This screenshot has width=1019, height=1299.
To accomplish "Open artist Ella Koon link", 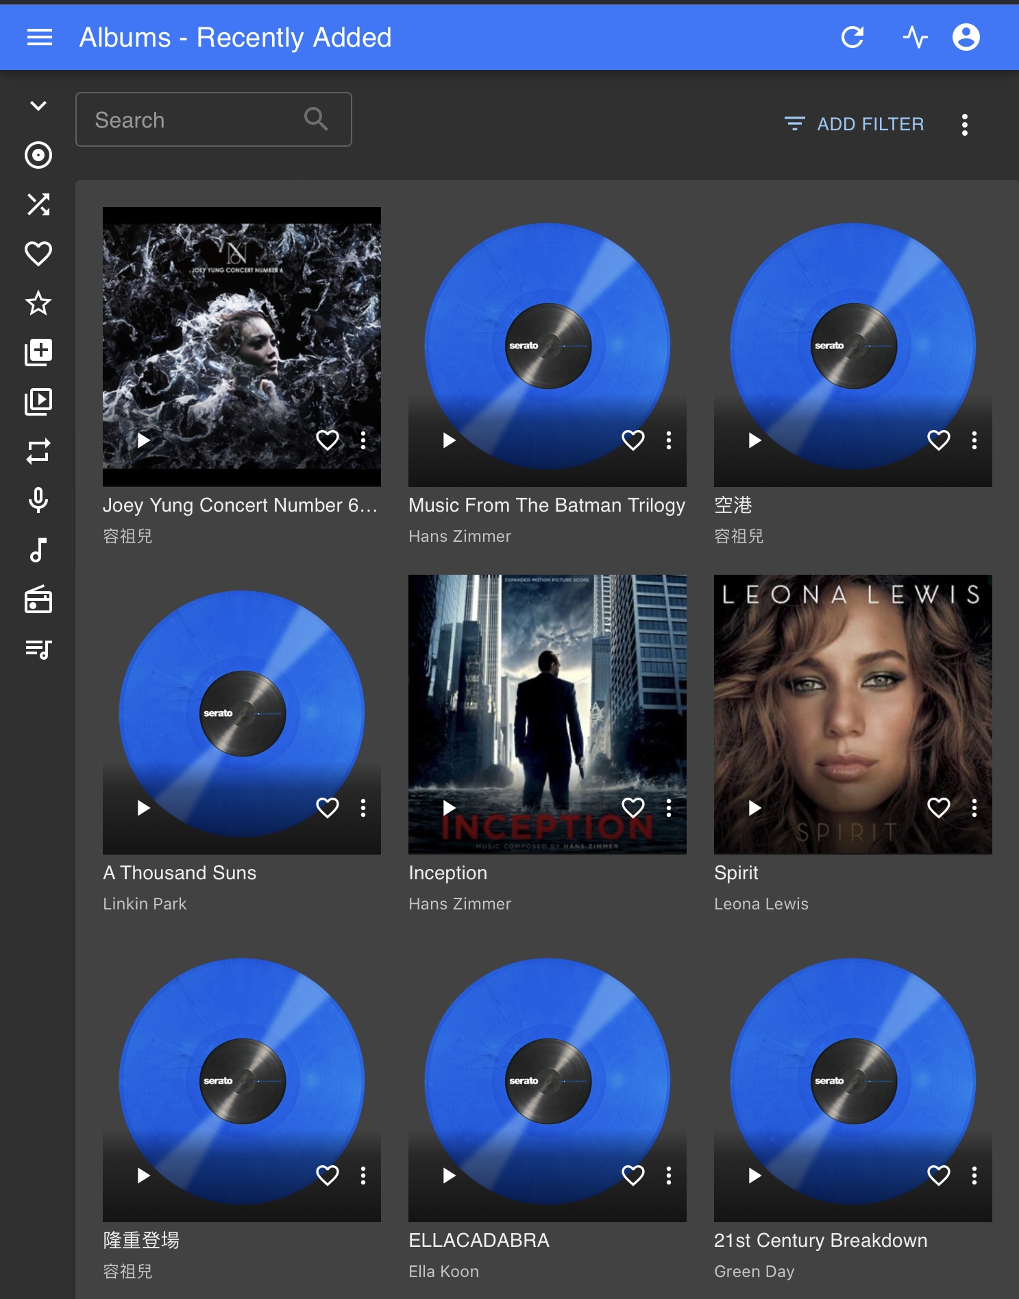I will click(443, 1272).
